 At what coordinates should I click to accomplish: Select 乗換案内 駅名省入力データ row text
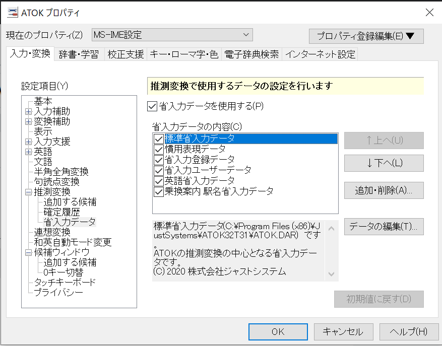tap(219, 191)
